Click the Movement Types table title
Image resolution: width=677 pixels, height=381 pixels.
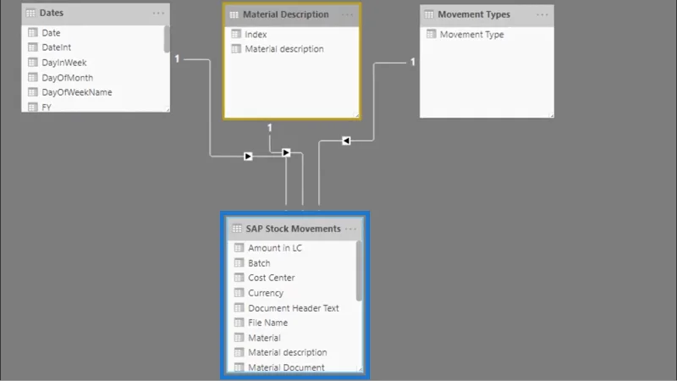coord(474,14)
